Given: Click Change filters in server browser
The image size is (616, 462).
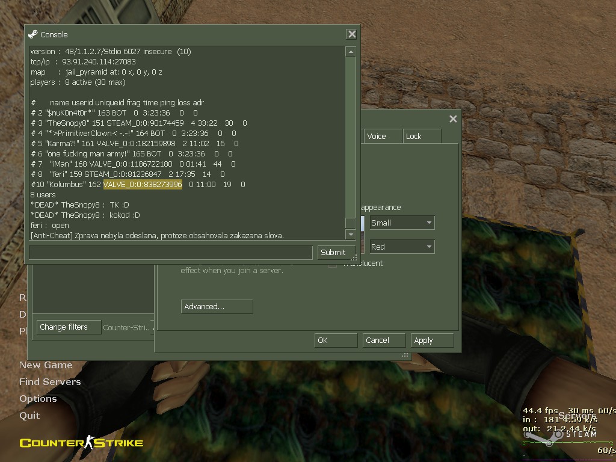Looking at the screenshot, I should click(x=69, y=327).
